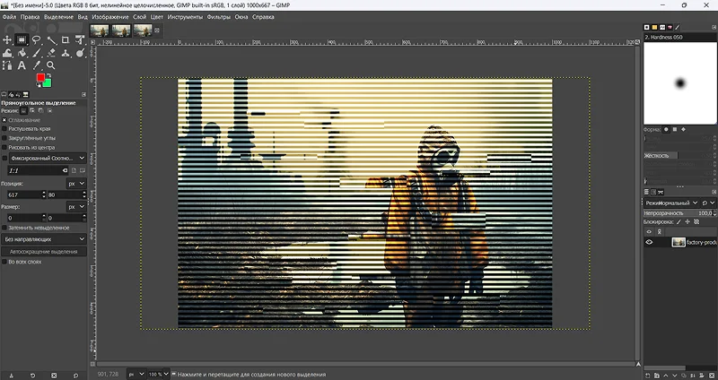Enable Затемнить невыделенное checkbox
The width and height of the screenshot is (718, 380).
(4, 228)
